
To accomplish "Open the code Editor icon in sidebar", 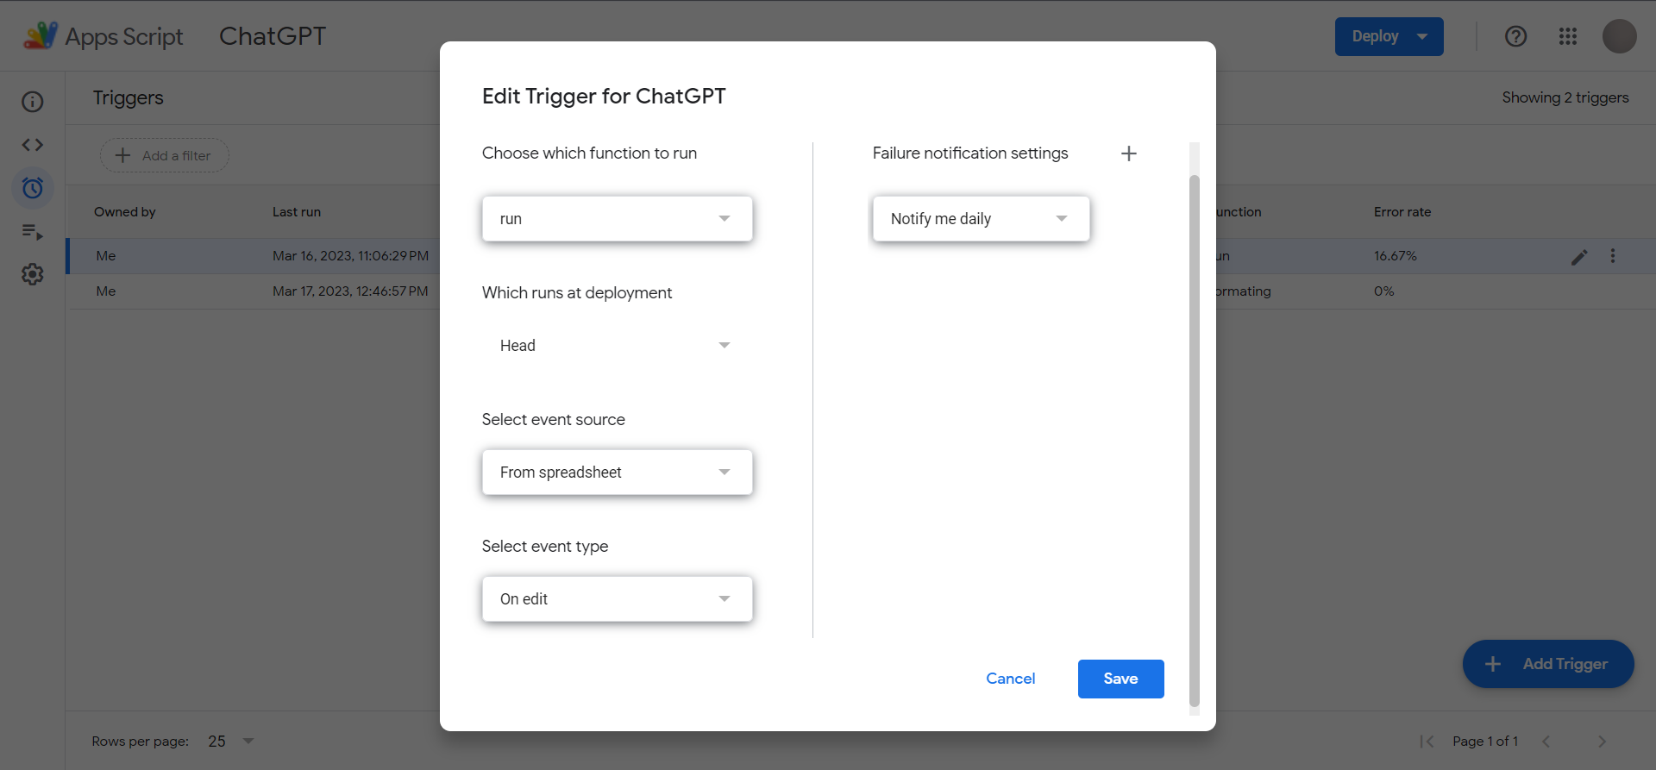I will pyautogui.click(x=33, y=145).
